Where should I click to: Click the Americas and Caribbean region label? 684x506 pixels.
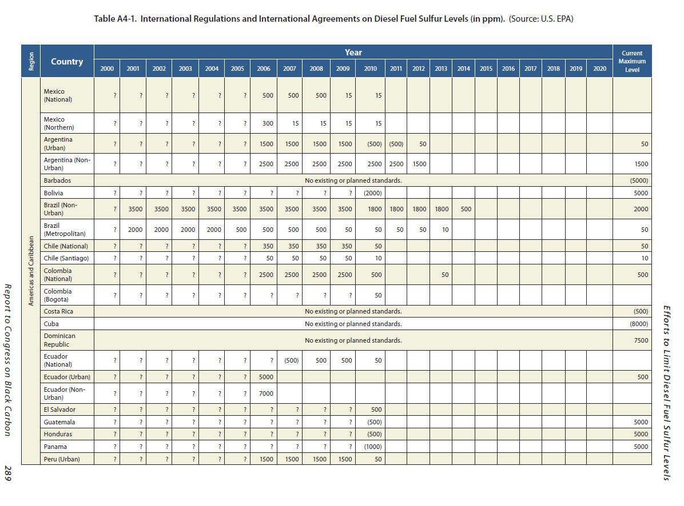tap(31, 271)
